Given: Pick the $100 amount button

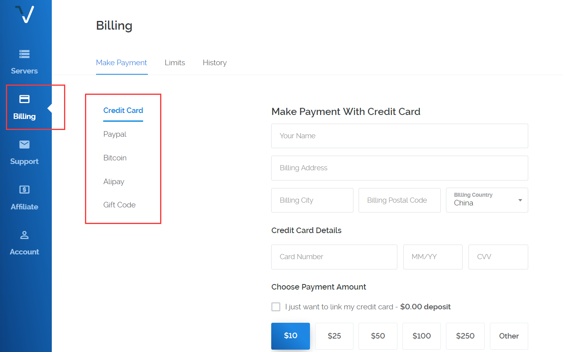Looking at the screenshot, I should [421, 336].
